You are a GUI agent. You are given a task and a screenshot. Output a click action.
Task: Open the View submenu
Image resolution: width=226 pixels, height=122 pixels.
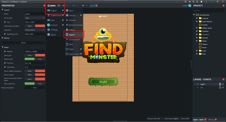55,20
